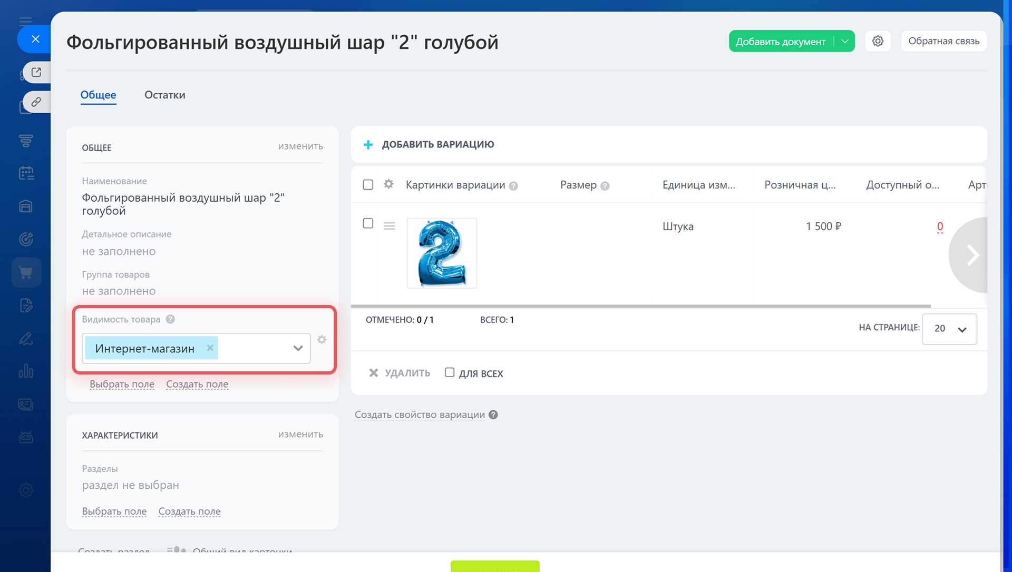Open product in new window icon
This screenshot has width=1012, height=572.
[36, 72]
